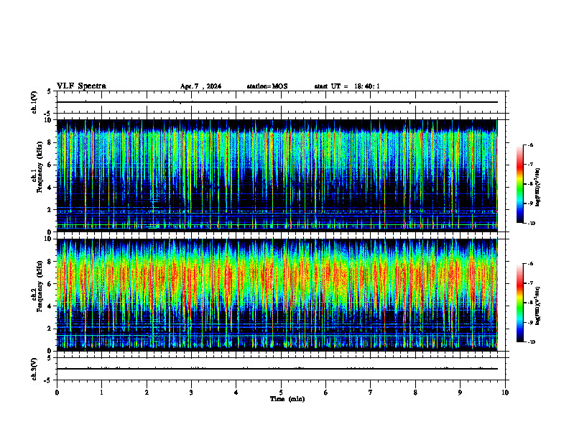Click the ch.1 spectrogram color bar
This screenshot has height=440, width=569.
pyautogui.click(x=519, y=184)
